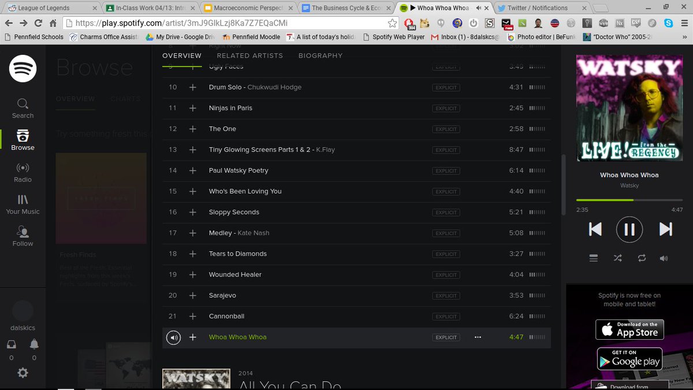The height and width of the screenshot is (390, 693).
Task: Switch to Overview tab
Action: pyautogui.click(x=182, y=55)
